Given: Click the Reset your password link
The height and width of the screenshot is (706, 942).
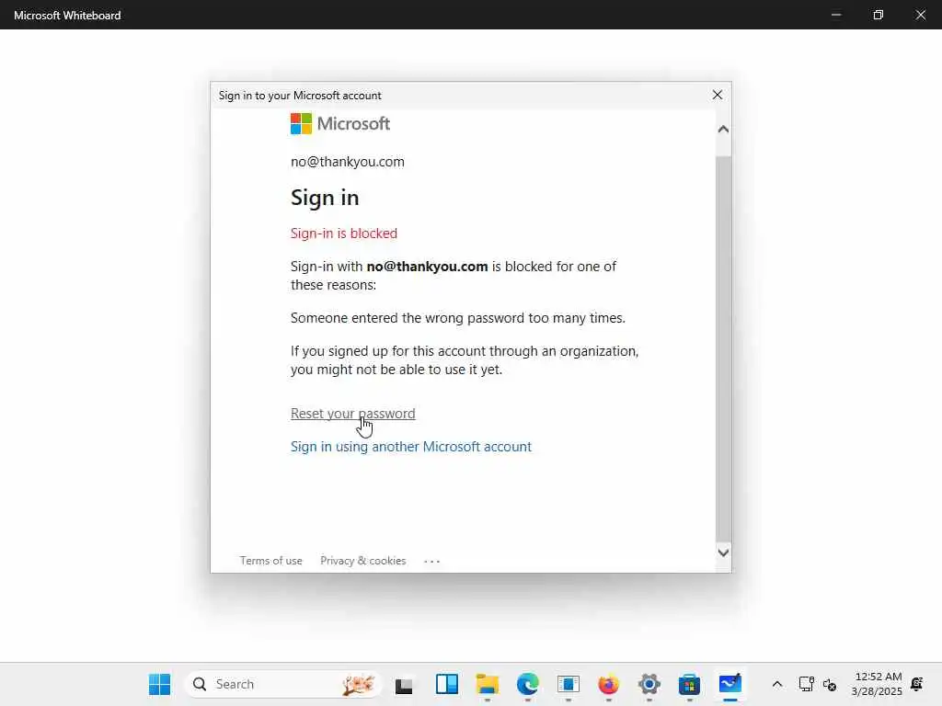Looking at the screenshot, I should click(352, 414).
